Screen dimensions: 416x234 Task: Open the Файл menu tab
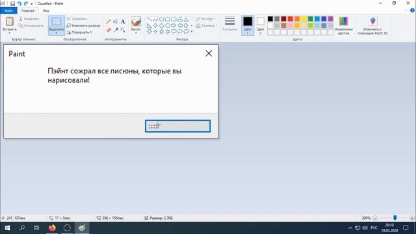click(8, 10)
